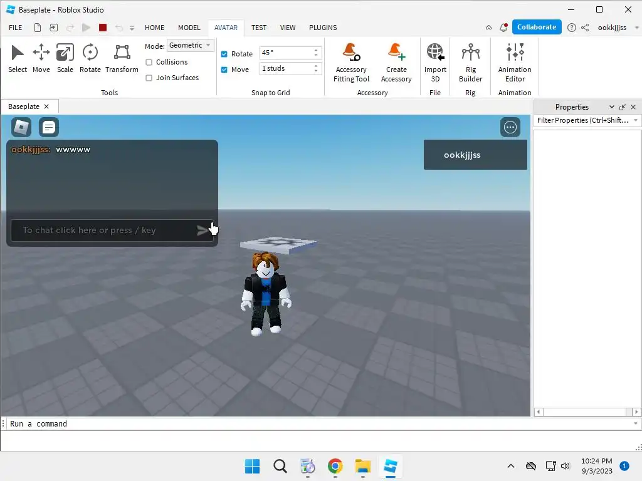This screenshot has height=481, width=642.
Task: Pick the Scale tool
Action: coord(65,58)
